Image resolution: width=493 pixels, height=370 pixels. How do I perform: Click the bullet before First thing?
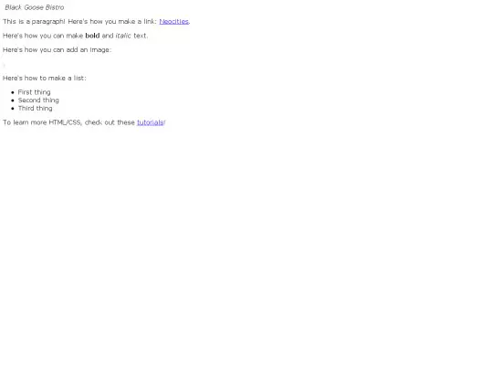[13, 92]
